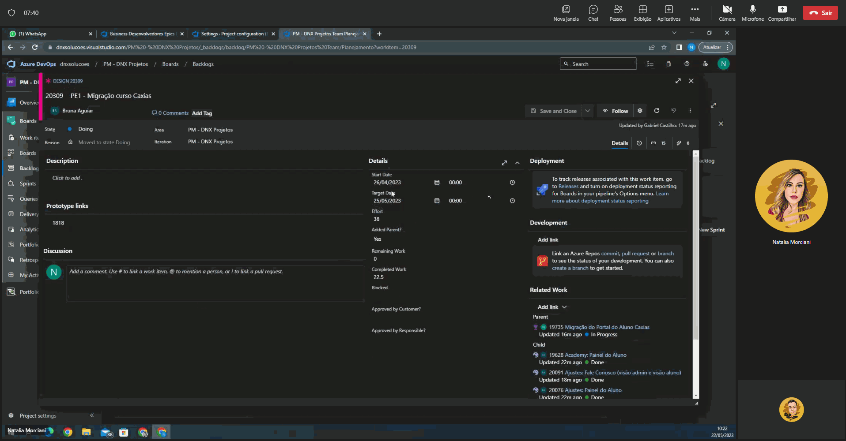
Task: Switch to the Settings - Project configuration tab
Action: 232,34
